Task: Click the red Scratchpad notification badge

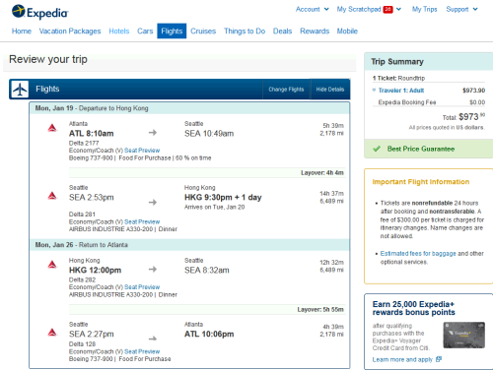Action: [388, 10]
